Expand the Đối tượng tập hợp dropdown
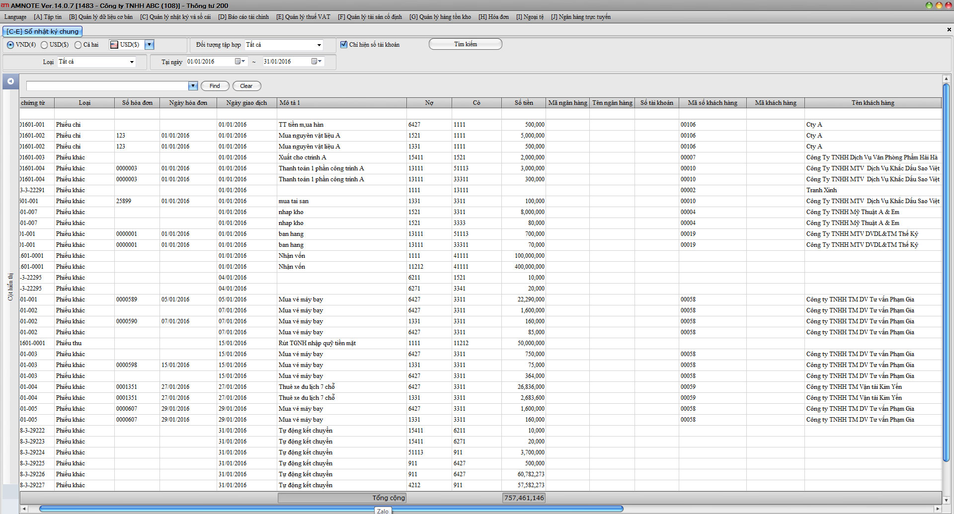 pyautogui.click(x=318, y=45)
